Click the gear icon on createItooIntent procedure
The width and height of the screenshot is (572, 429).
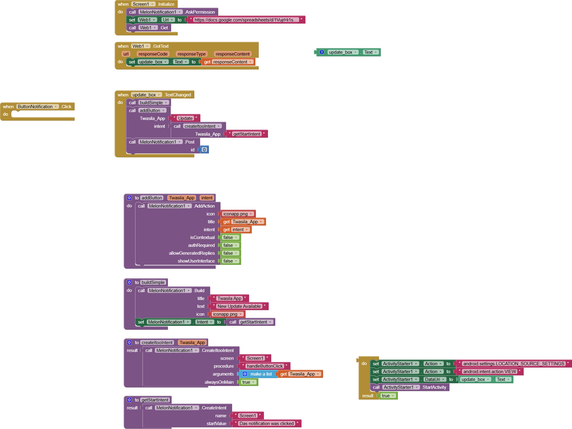coord(129,343)
